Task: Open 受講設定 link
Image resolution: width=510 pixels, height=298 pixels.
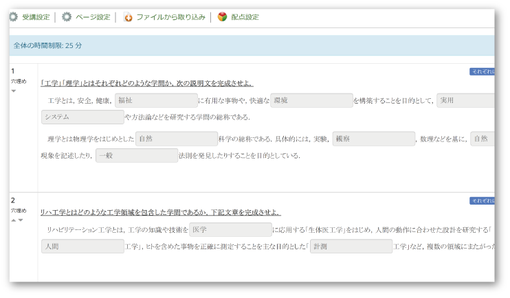Action: coord(36,17)
